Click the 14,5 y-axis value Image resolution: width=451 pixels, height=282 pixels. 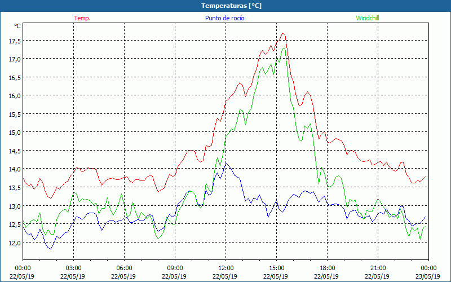click(15, 151)
